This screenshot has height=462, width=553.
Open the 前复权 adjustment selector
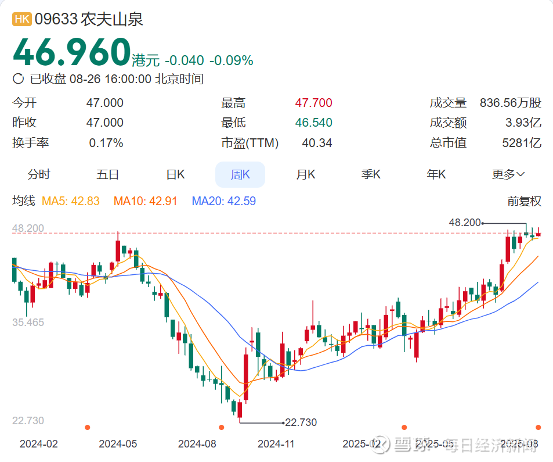click(524, 201)
